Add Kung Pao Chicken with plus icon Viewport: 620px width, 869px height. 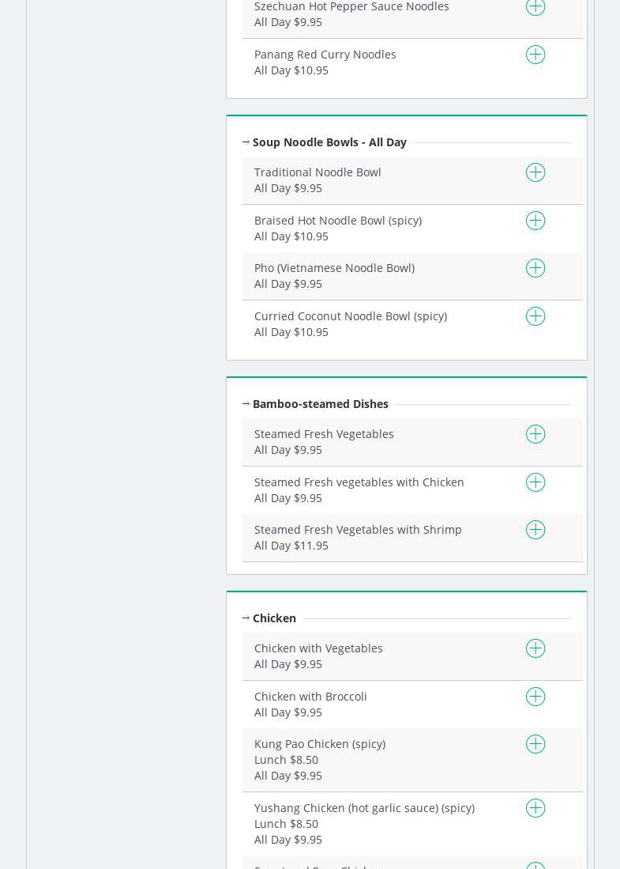tap(535, 744)
